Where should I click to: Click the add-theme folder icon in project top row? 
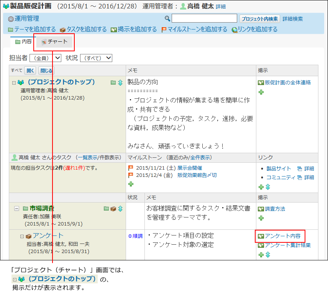point(113,83)
